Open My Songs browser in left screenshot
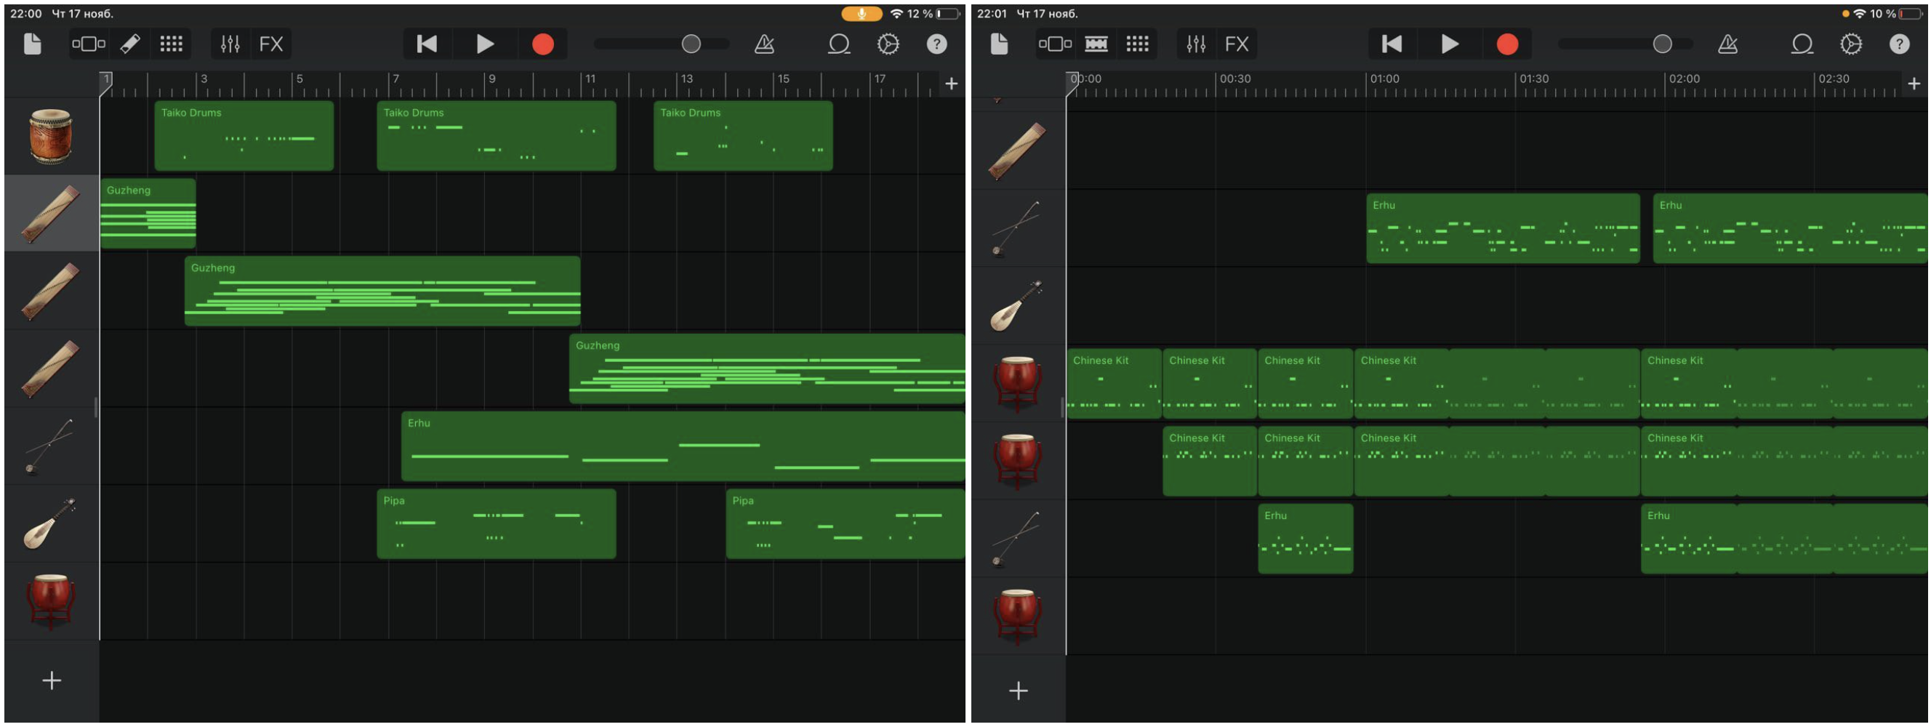Viewport: 1931px width, 727px height. (32, 44)
